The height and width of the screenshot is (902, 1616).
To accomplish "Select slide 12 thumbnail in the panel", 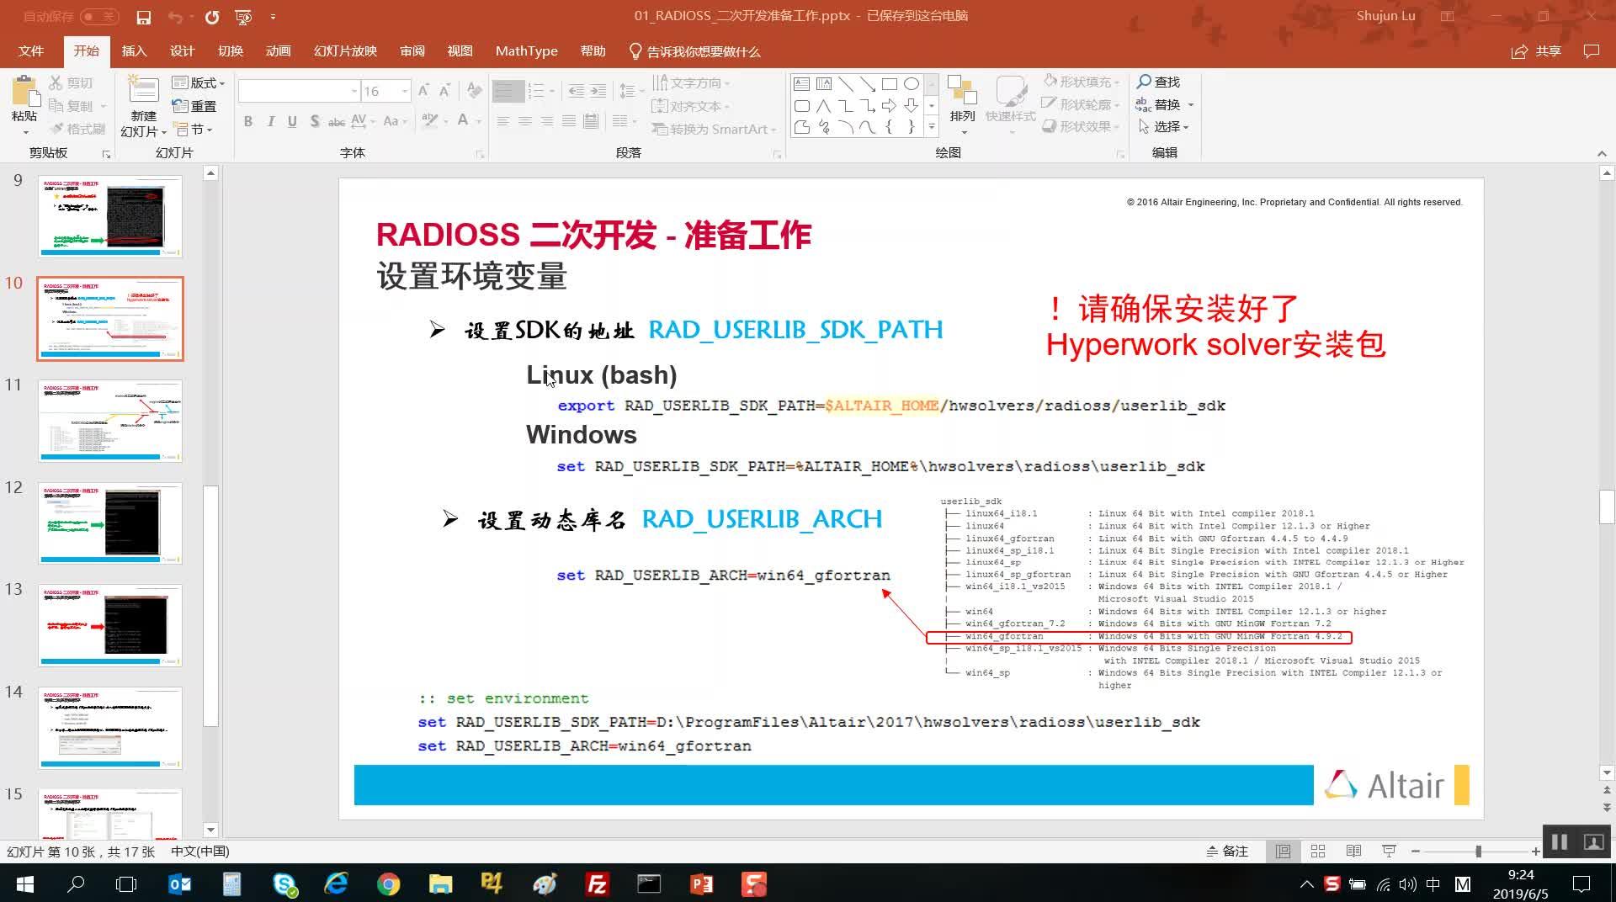I will pyautogui.click(x=109, y=523).
